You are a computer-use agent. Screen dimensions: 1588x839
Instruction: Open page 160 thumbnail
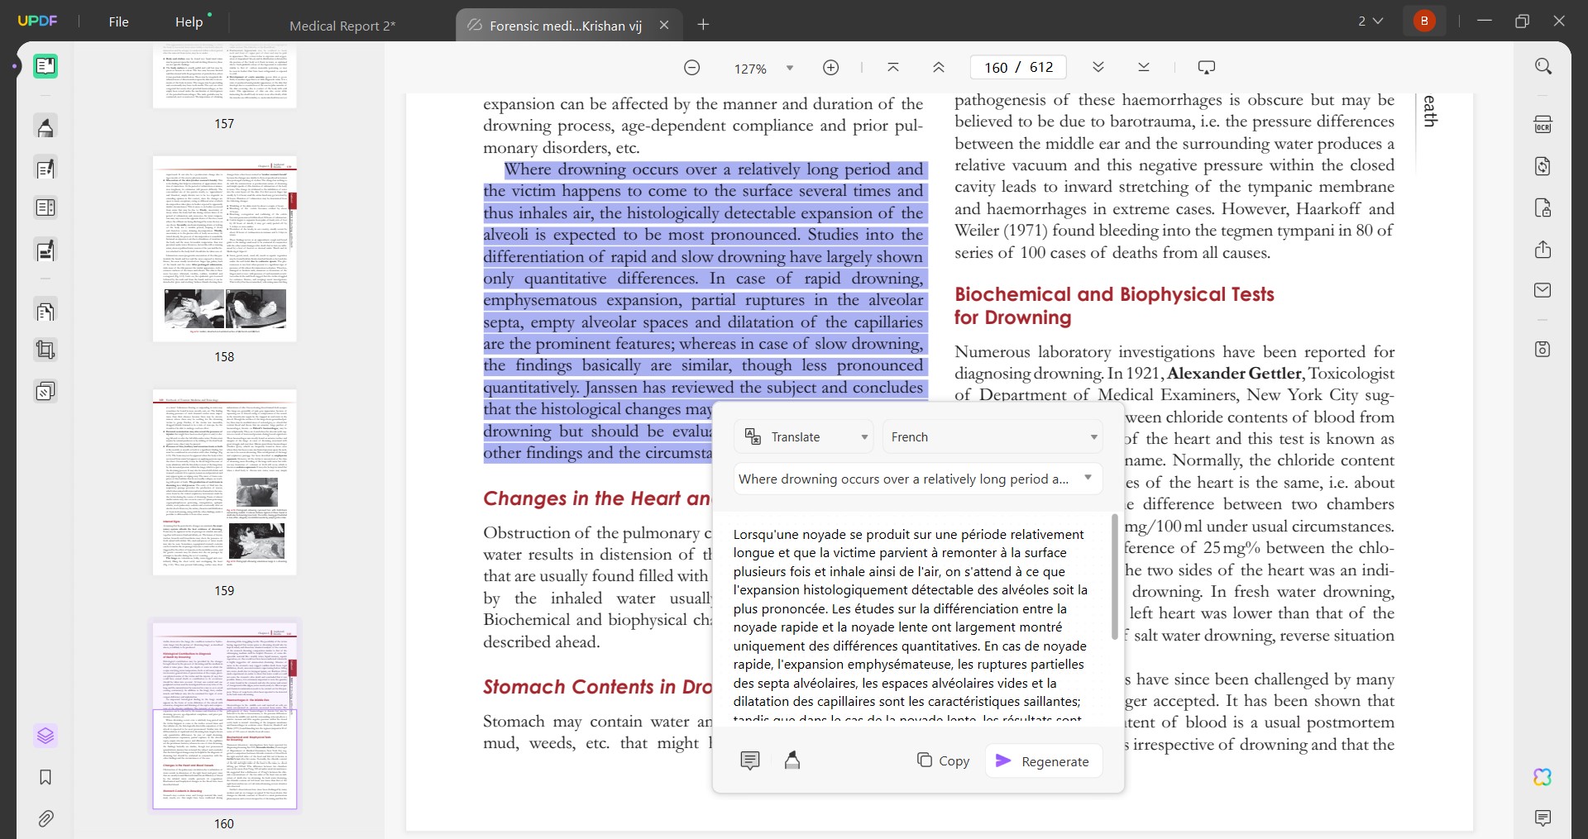click(224, 716)
